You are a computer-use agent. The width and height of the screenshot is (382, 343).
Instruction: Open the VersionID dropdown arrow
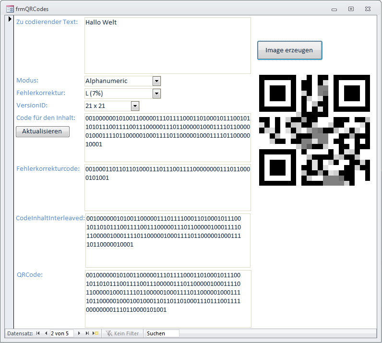(135, 106)
